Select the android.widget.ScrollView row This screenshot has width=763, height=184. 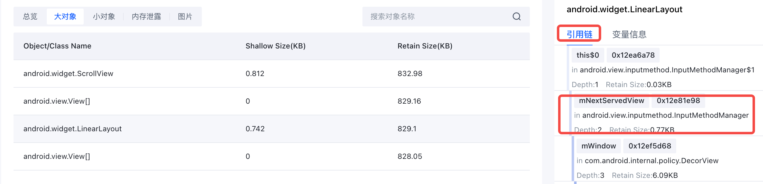tap(272, 74)
